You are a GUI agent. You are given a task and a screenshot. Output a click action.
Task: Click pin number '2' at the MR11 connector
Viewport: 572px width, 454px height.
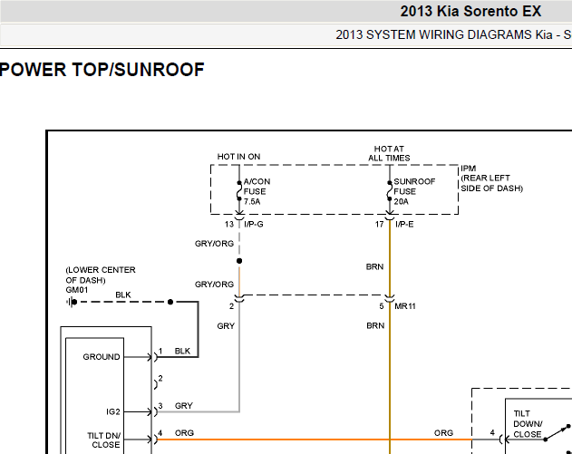tap(231, 306)
